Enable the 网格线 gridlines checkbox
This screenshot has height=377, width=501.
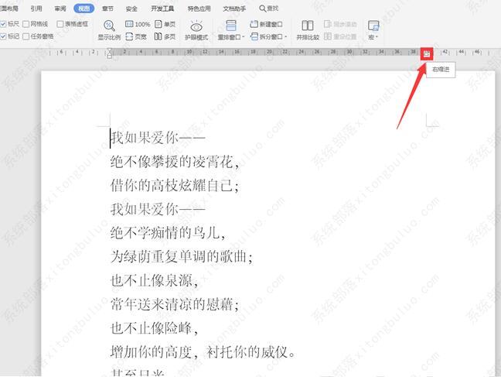26,24
